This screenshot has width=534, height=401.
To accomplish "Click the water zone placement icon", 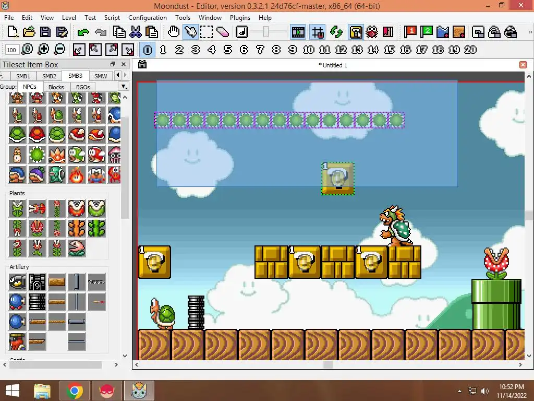I will (x=443, y=32).
